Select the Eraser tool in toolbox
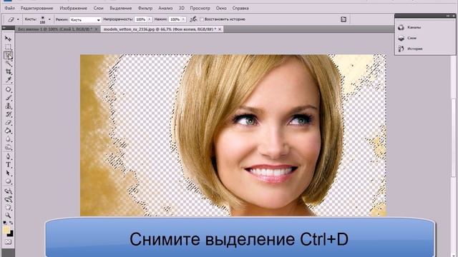The width and height of the screenshot is (458, 257). tap(8, 122)
